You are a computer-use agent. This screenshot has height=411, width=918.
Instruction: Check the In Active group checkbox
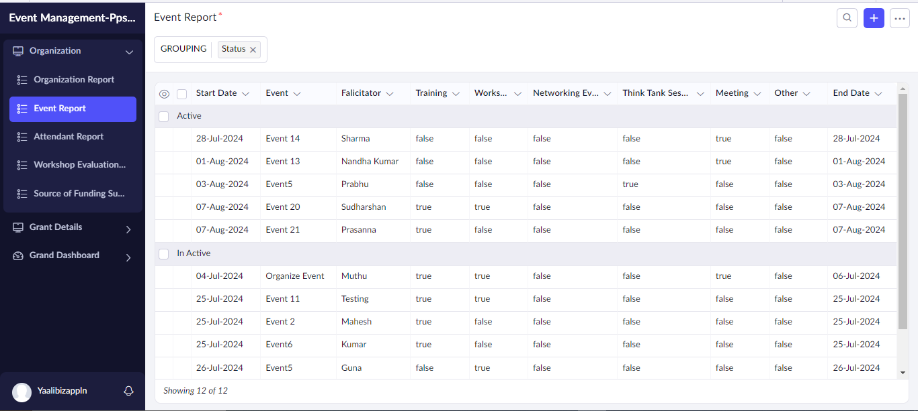click(x=164, y=254)
